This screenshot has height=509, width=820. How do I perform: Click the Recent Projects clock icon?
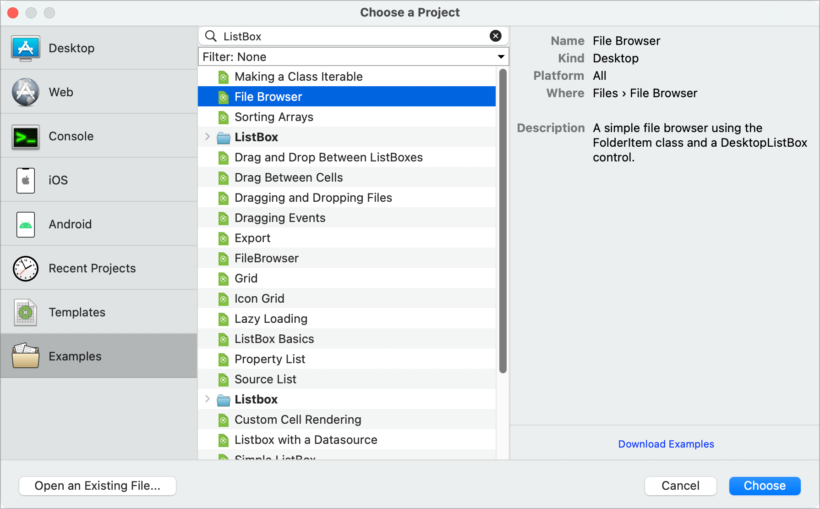(x=26, y=268)
